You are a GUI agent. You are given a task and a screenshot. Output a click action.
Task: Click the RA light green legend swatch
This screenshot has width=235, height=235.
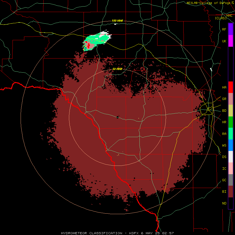point(231,134)
